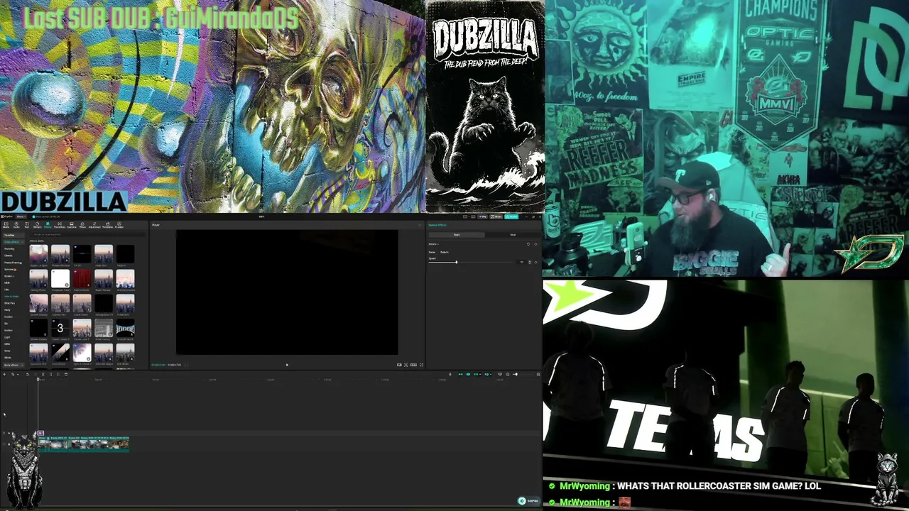This screenshot has width=909, height=511.
Task: Open the Adjustment tab icon in CapCut
Action: point(94,225)
